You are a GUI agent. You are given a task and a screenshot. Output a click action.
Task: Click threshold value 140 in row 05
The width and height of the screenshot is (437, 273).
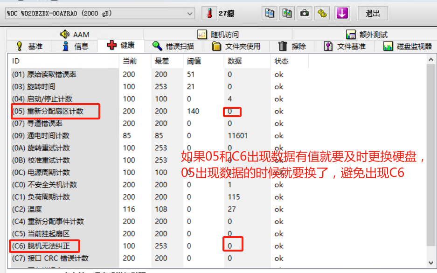(x=193, y=111)
